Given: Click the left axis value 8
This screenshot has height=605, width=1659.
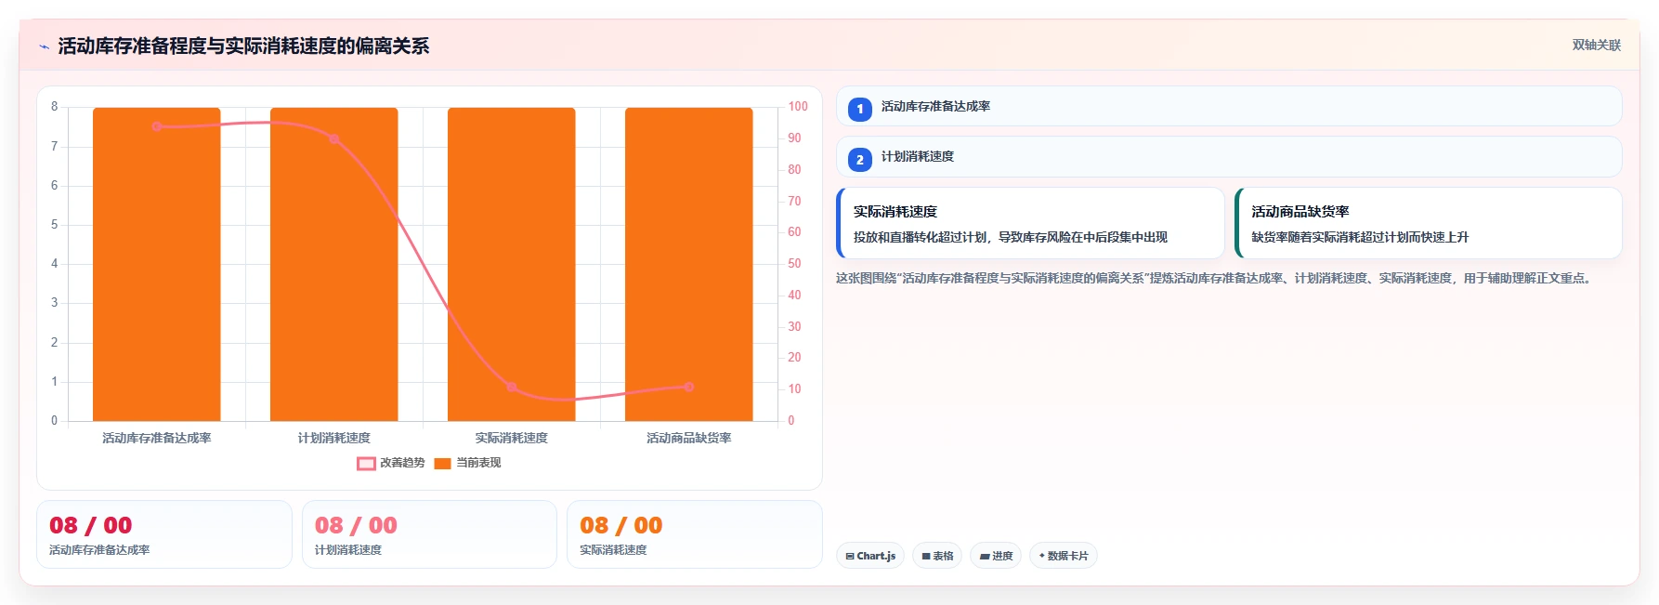Looking at the screenshot, I should 54,107.
